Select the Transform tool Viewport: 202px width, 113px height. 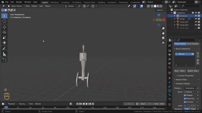click(4, 43)
